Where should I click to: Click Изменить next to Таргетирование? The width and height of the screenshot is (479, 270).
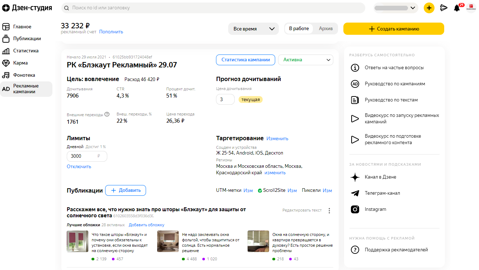pos(277,138)
